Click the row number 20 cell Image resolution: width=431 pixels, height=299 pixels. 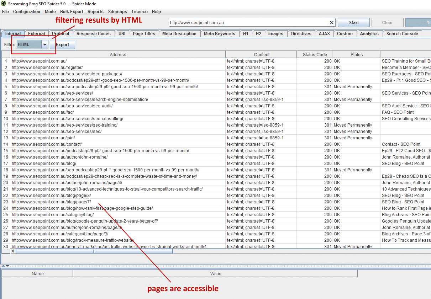click(x=6, y=183)
